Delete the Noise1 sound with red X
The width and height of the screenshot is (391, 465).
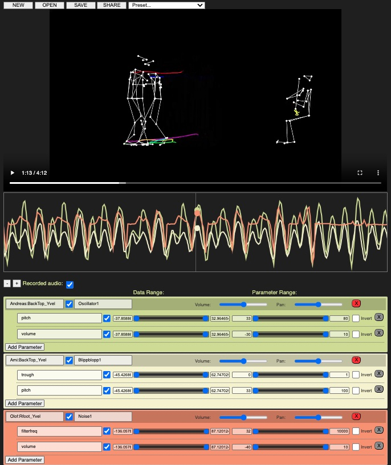tap(356, 416)
